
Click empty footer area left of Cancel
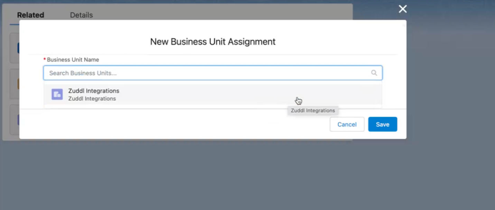pos(173,124)
